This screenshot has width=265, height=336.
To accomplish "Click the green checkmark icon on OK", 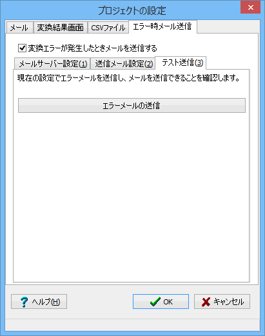I will point(155,302).
